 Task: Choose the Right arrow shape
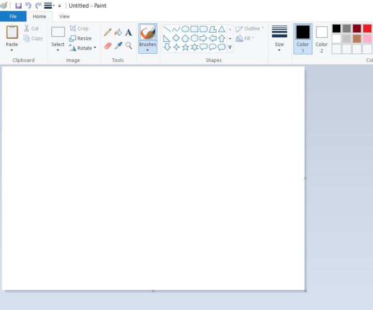[203, 38]
